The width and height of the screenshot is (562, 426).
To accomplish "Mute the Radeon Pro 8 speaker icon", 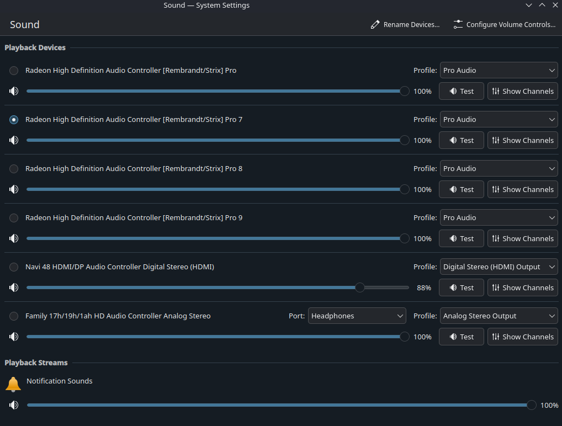I will [x=14, y=189].
